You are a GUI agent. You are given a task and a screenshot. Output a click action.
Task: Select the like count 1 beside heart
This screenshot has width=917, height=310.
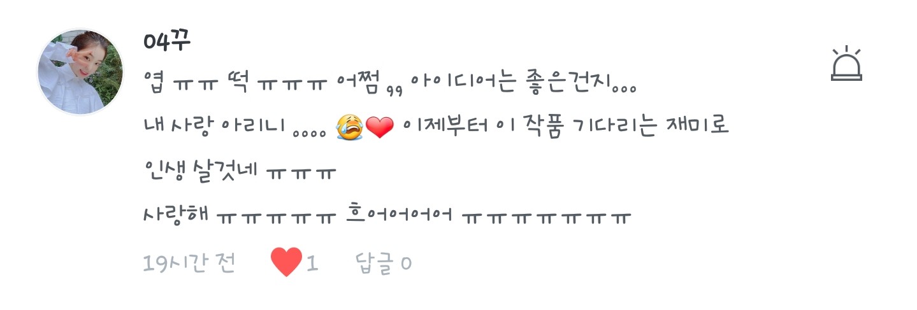tap(312, 263)
